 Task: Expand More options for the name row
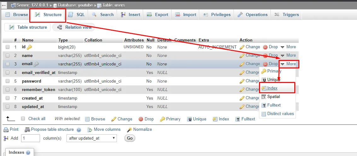tap(288, 55)
